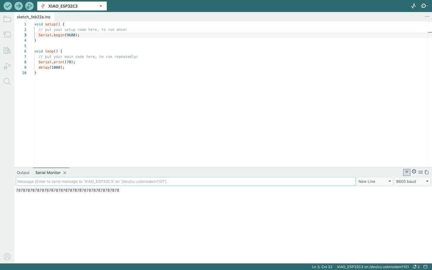Click the Verify sketch checkmark button
The height and width of the screenshot is (270, 432).
tap(8, 6)
